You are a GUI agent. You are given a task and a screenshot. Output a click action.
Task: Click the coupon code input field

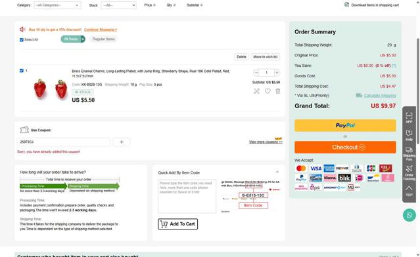click(x=64, y=142)
